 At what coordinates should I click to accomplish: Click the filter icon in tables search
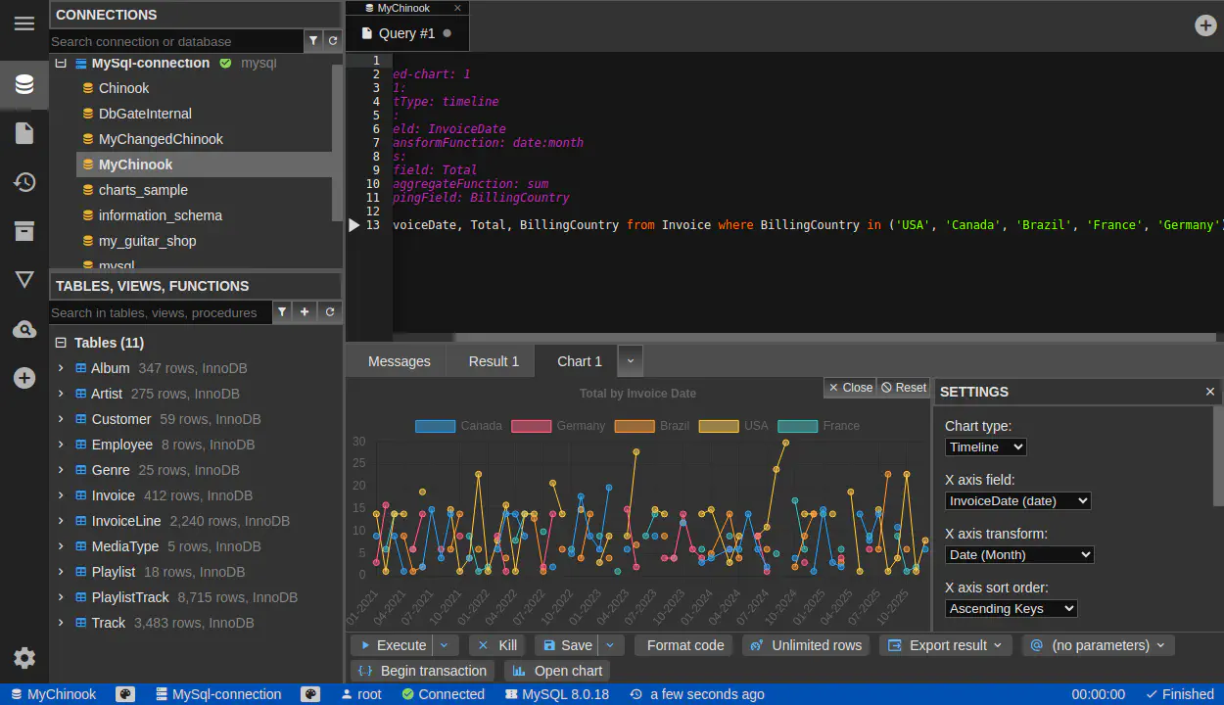[x=282, y=312]
